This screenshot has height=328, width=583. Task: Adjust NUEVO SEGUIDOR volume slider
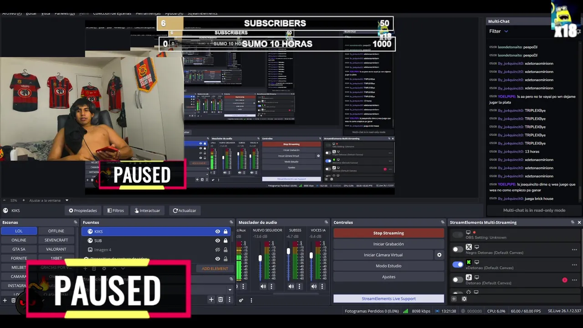260,259
